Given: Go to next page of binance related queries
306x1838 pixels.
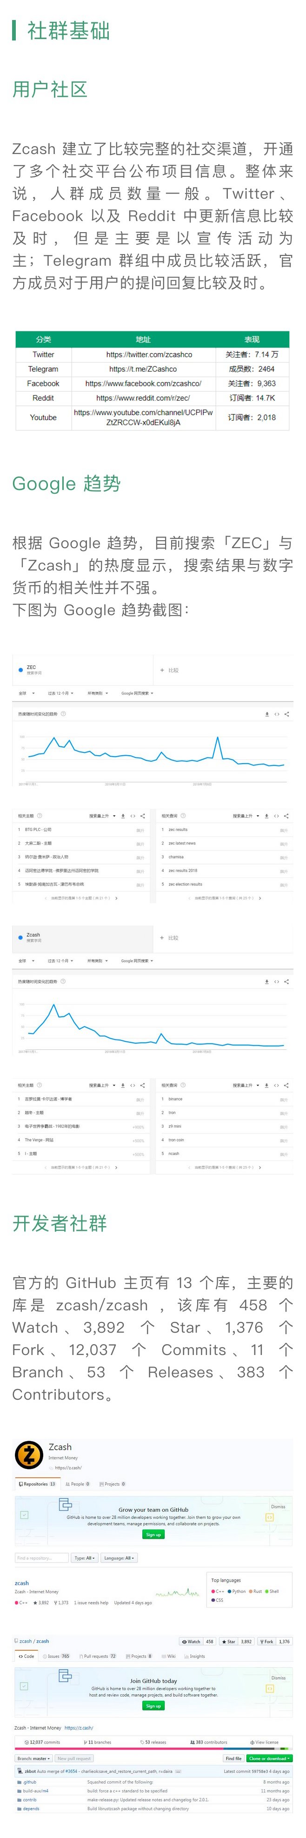Looking at the screenshot, I should (x=259, y=1167).
